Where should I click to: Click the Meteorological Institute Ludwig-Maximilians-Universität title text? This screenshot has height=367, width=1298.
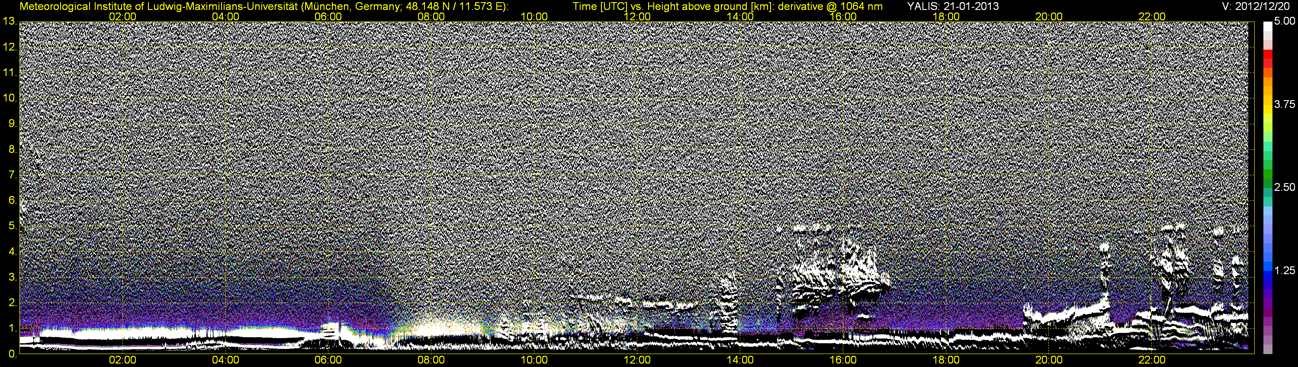point(264,6)
